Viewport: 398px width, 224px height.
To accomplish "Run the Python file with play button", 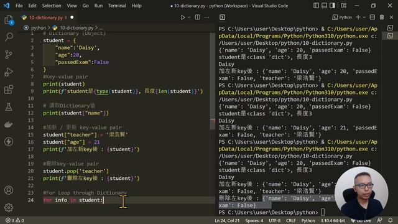I will coord(182,17).
